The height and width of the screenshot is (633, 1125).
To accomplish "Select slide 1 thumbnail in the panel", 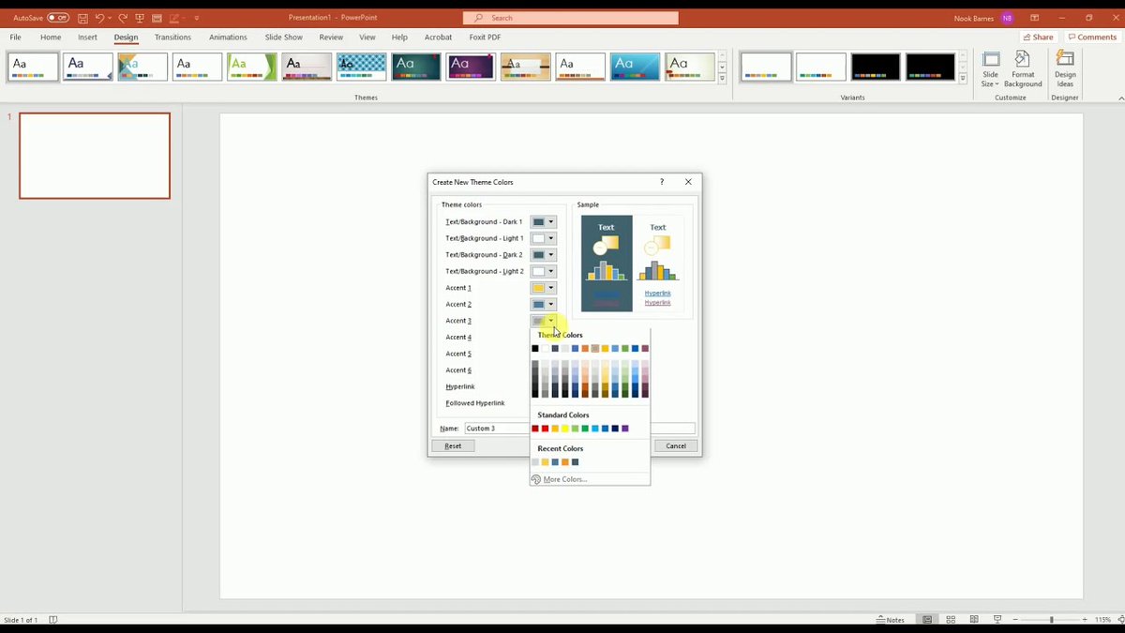I will [x=95, y=156].
